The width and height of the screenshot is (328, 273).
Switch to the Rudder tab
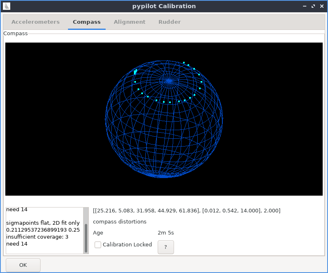[x=169, y=22]
